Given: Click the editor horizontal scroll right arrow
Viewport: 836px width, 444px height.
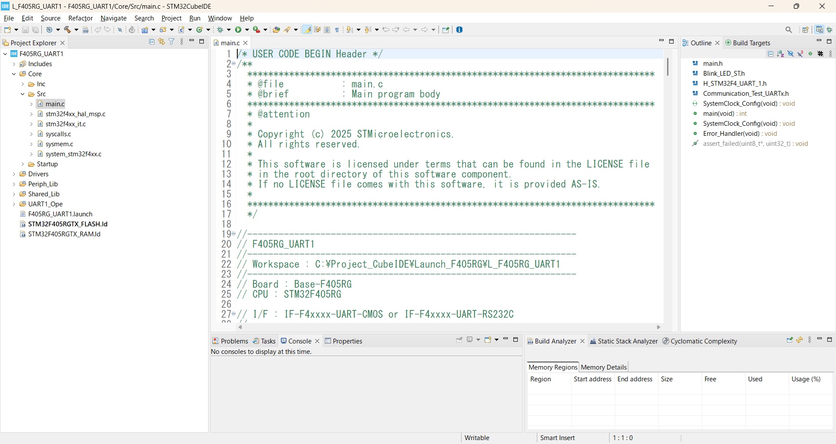Looking at the screenshot, I should [658, 327].
